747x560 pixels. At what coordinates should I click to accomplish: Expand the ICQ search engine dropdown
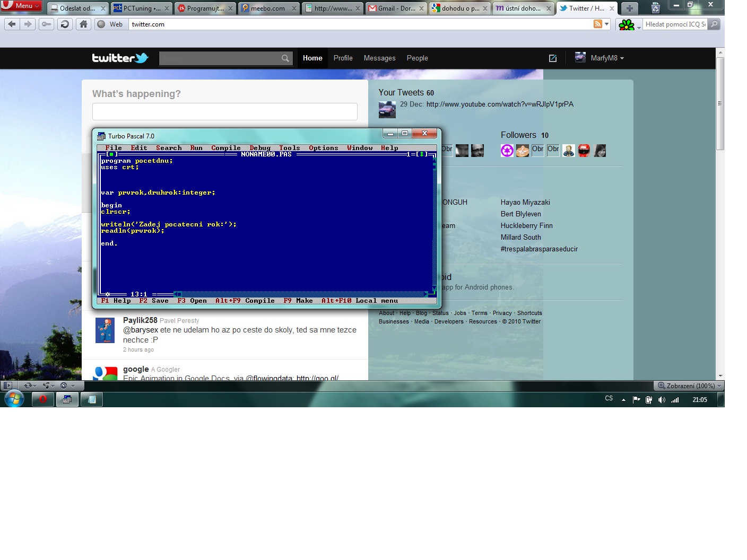639,25
